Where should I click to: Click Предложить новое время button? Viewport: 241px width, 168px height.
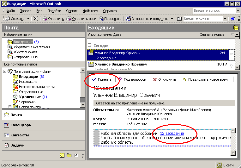click(x=207, y=79)
